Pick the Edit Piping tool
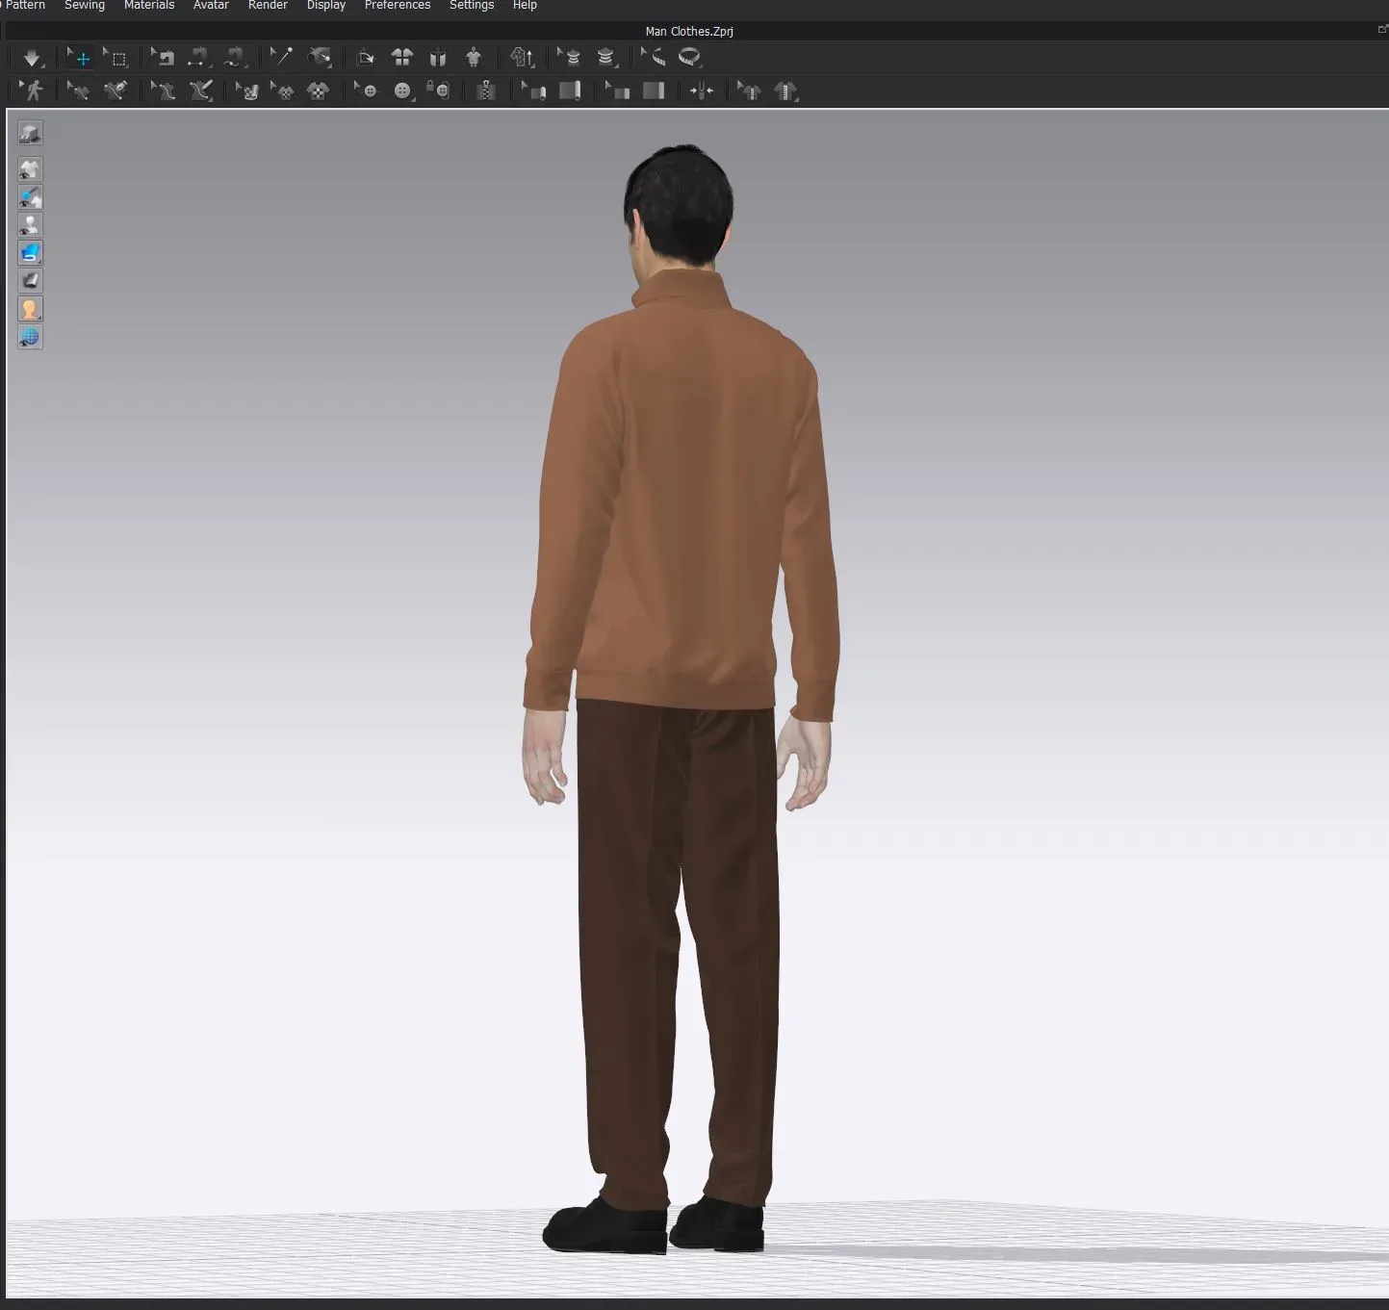The image size is (1389, 1310). [617, 90]
